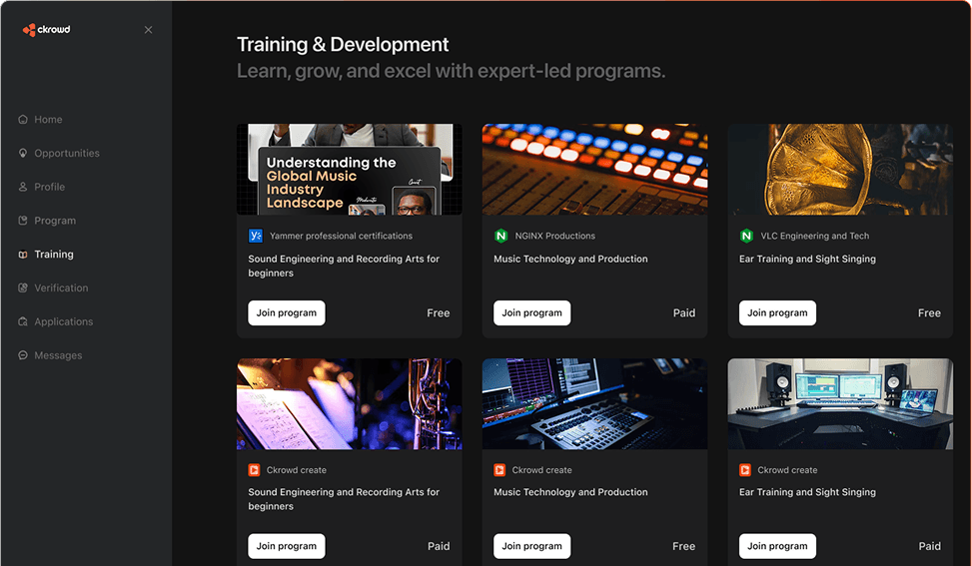Click the VLC Engineering and Tech logo icon
972x566 pixels.
click(x=746, y=236)
